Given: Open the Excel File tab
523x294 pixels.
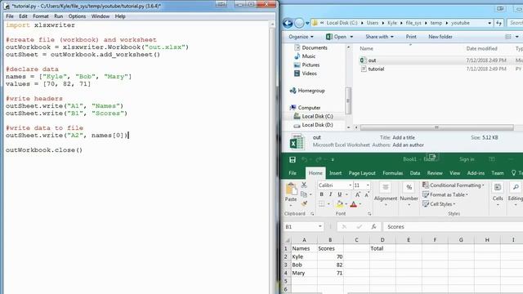Looking at the screenshot, I should [x=293, y=173].
